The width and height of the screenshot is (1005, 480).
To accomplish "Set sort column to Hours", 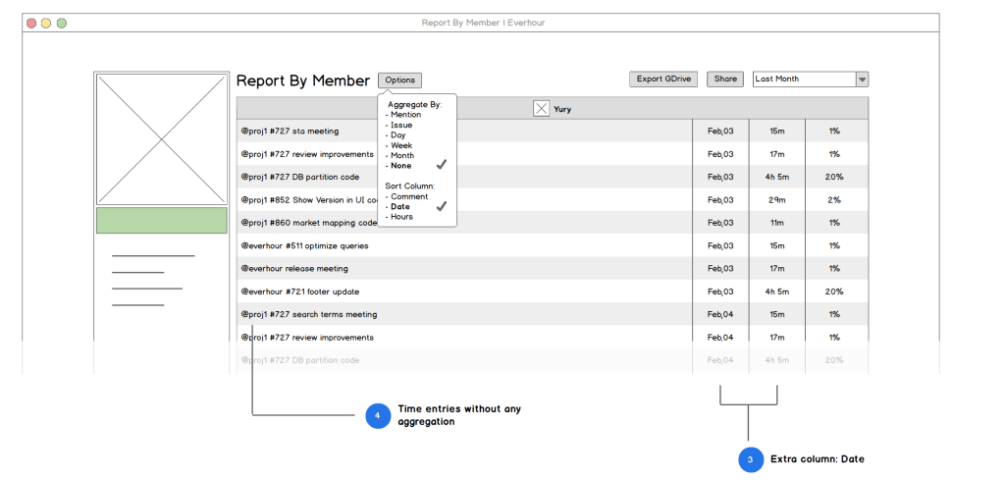I will tap(401, 217).
